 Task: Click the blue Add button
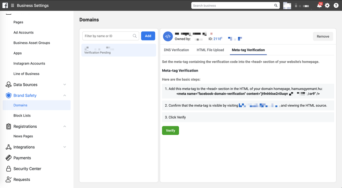click(148, 36)
